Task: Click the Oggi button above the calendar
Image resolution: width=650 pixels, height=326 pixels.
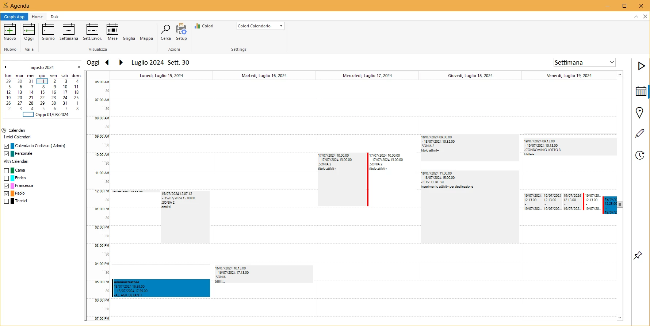Action: (x=93, y=62)
